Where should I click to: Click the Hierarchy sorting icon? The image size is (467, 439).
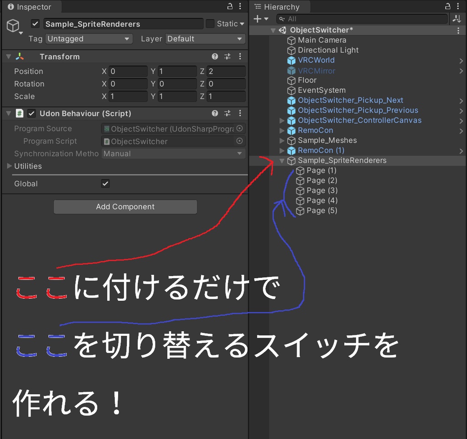click(x=457, y=19)
